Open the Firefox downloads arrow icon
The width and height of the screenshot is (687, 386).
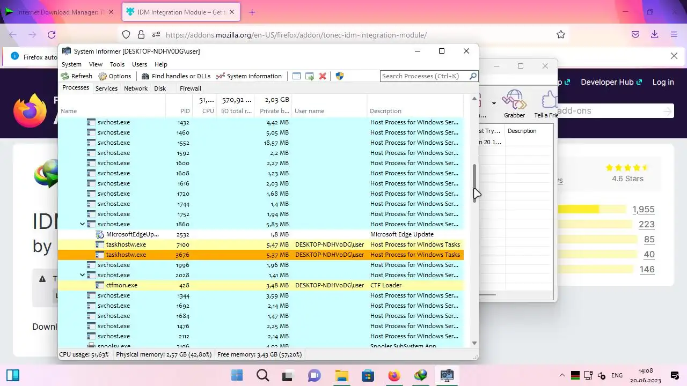[x=654, y=35]
